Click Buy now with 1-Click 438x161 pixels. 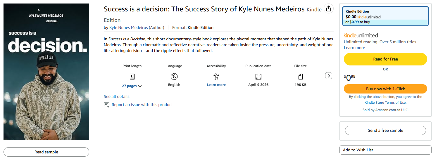(385, 89)
